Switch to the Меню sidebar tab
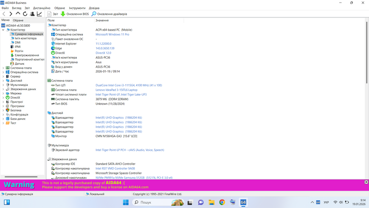 (x=6, y=20)
